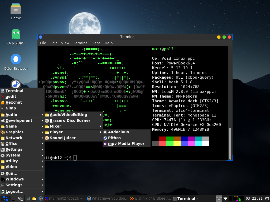The width and height of the screenshot is (270, 202).
Task: Start mpv Media Player from the submenu
Action: click(126, 144)
